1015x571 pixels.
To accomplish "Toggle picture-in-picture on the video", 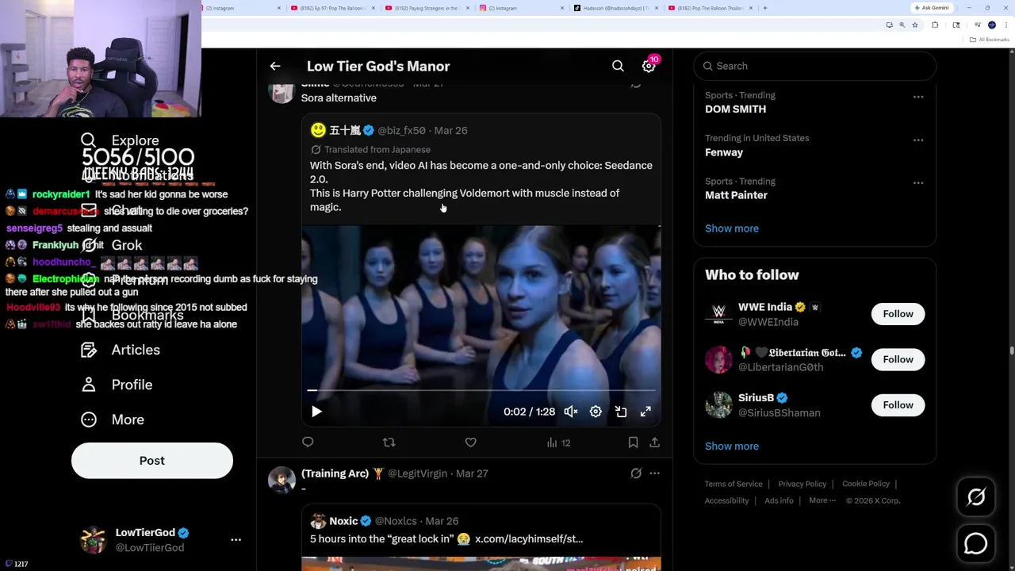I will coord(621,412).
